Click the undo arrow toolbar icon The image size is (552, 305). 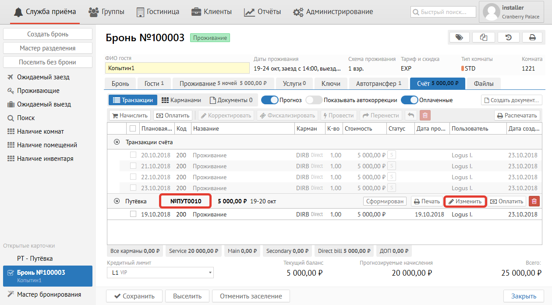pos(410,115)
